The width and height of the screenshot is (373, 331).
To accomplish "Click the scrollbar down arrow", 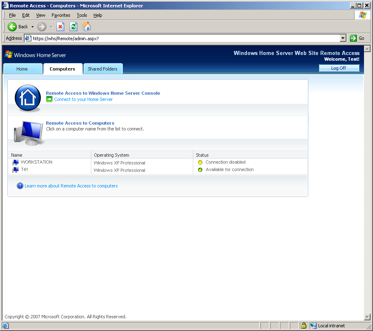I will click(x=367, y=317).
